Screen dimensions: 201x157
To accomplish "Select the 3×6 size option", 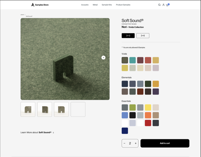I will [143, 36].
